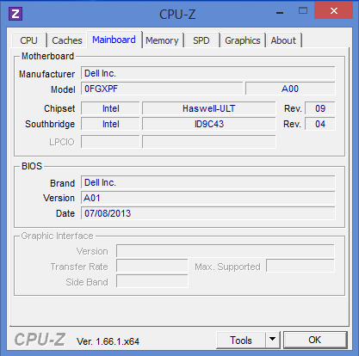Expand the Tools dropdown arrow
Viewport: 359px width, 356px height.
click(273, 341)
